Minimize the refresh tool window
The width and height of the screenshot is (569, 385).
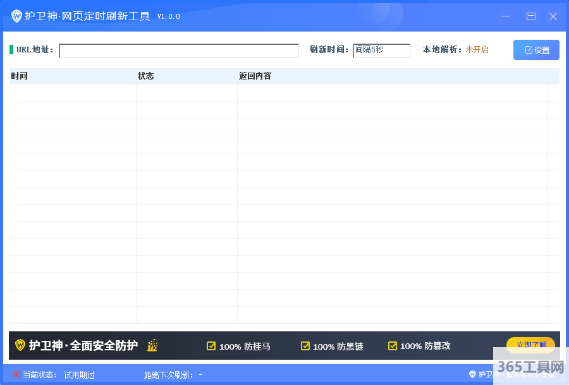coord(506,16)
